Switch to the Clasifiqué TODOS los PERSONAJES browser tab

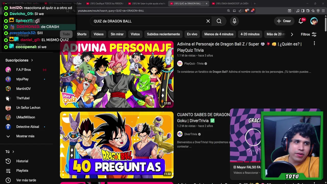tap(105, 4)
